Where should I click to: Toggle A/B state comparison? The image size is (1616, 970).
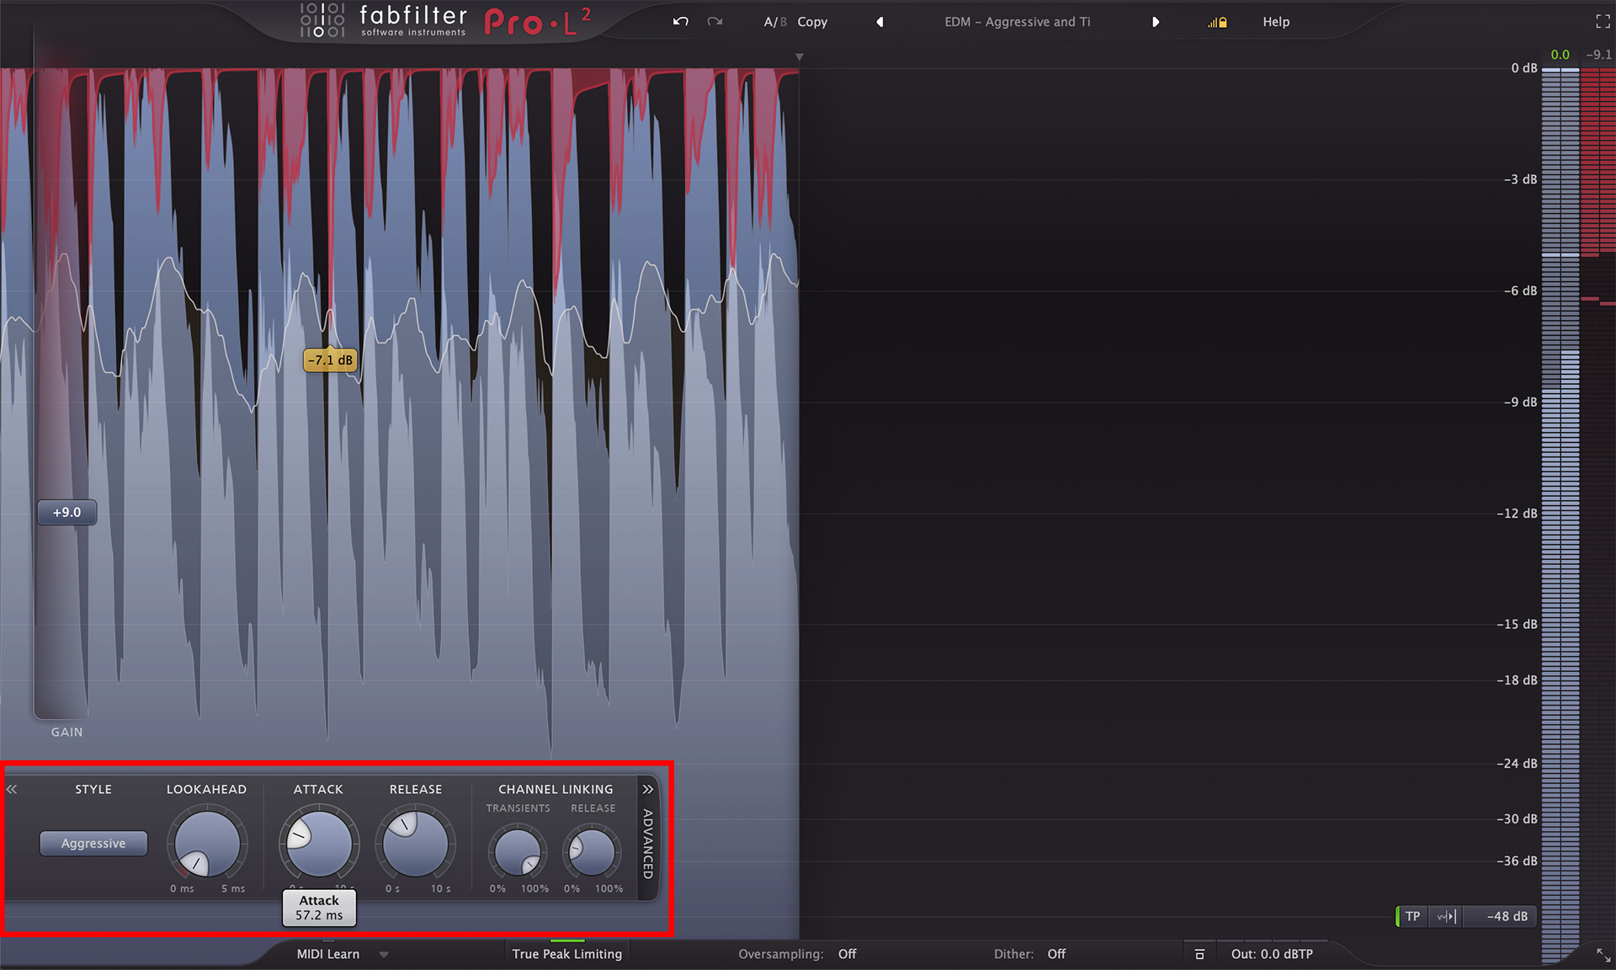[x=775, y=22]
